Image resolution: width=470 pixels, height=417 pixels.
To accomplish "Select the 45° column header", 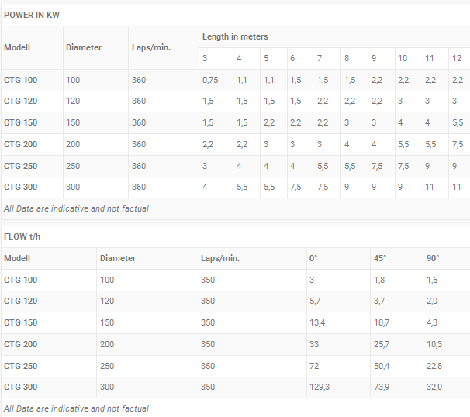I will click(380, 258).
